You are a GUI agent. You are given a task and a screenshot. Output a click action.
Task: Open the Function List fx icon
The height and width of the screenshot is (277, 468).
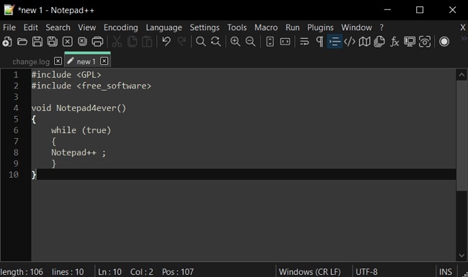pyautogui.click(x=395, y=42)
